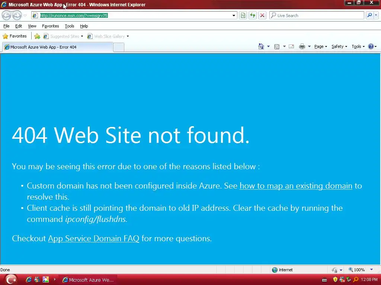This screenshot has width=381, height=285.
Task: Select the Microsoft Azure Web App tab
Action: click(58, 47)
